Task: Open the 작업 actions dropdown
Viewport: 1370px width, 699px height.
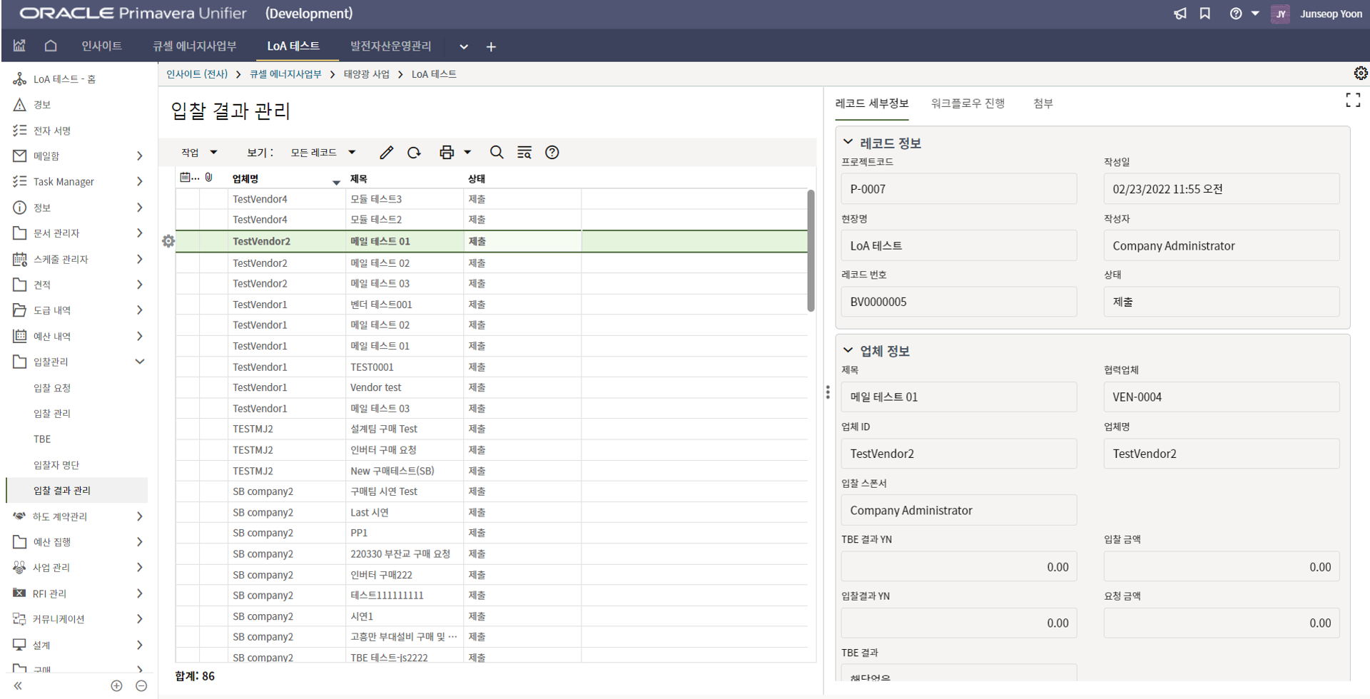Action: pyautogui.click(x=199, y=153)
